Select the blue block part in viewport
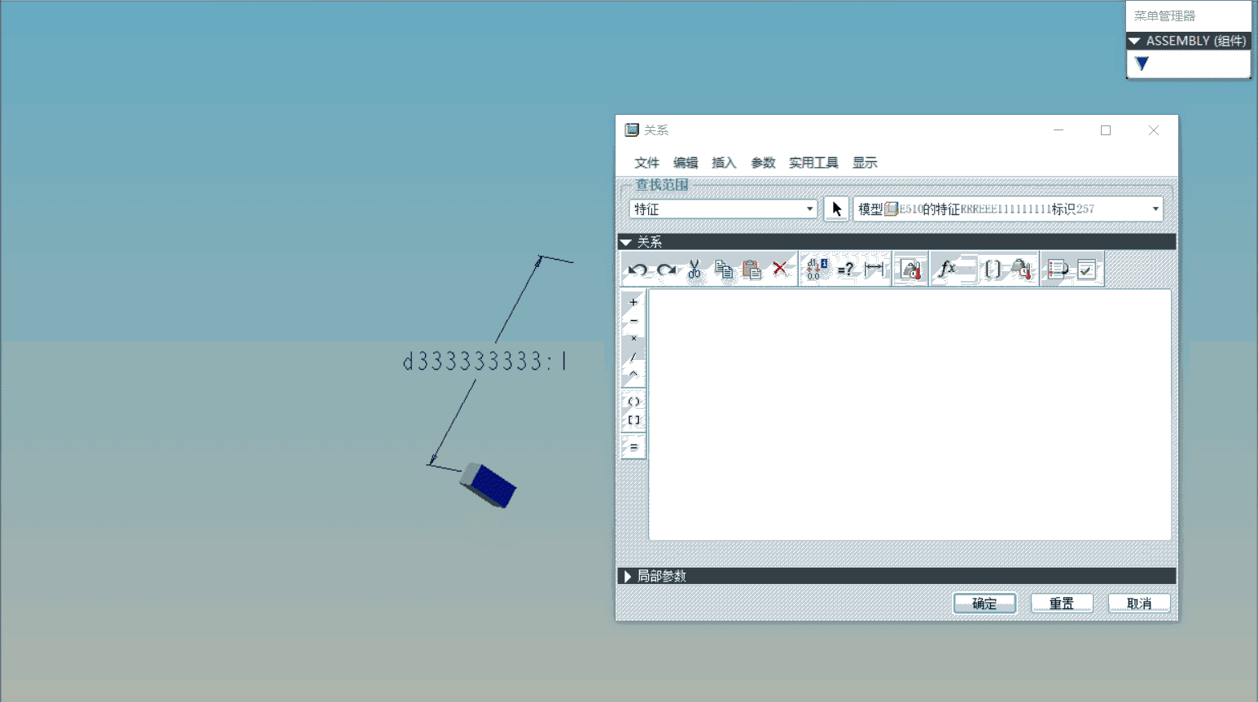Screen dimensions: 1258x702 (x=488, y=485)
